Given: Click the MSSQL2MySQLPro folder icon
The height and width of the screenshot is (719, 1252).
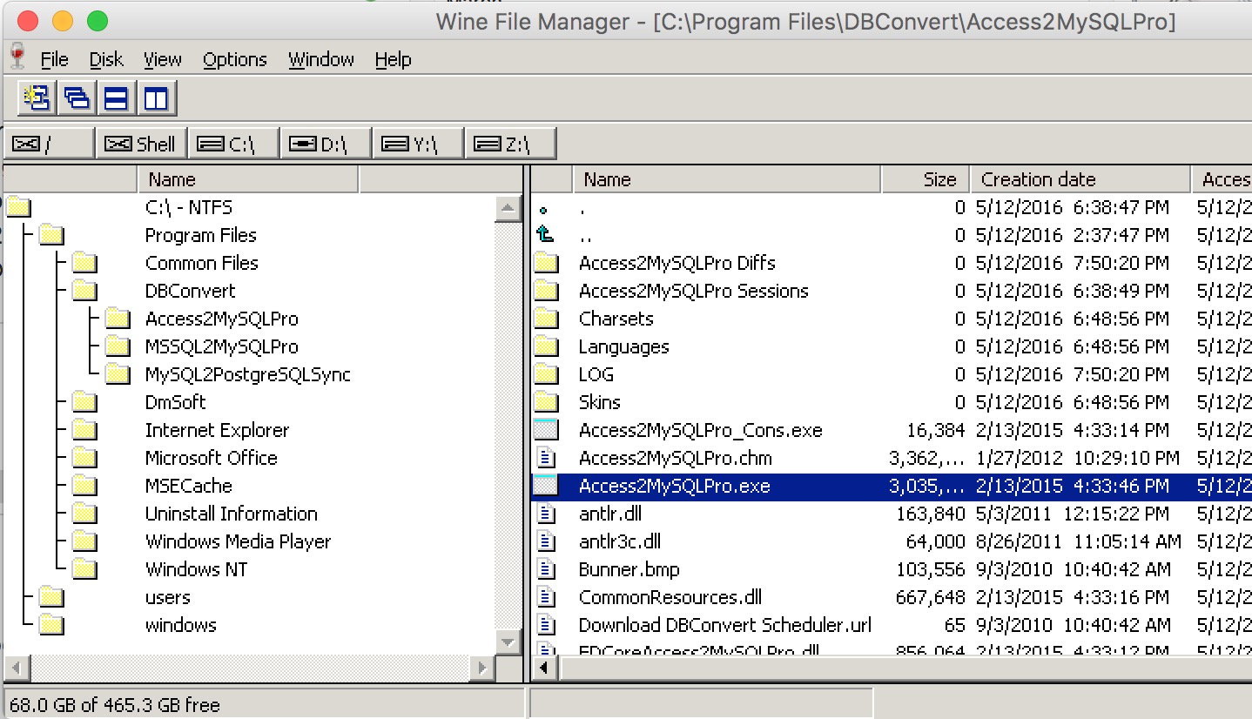Looking at the screenshot, I should click(x=118, y=346).
